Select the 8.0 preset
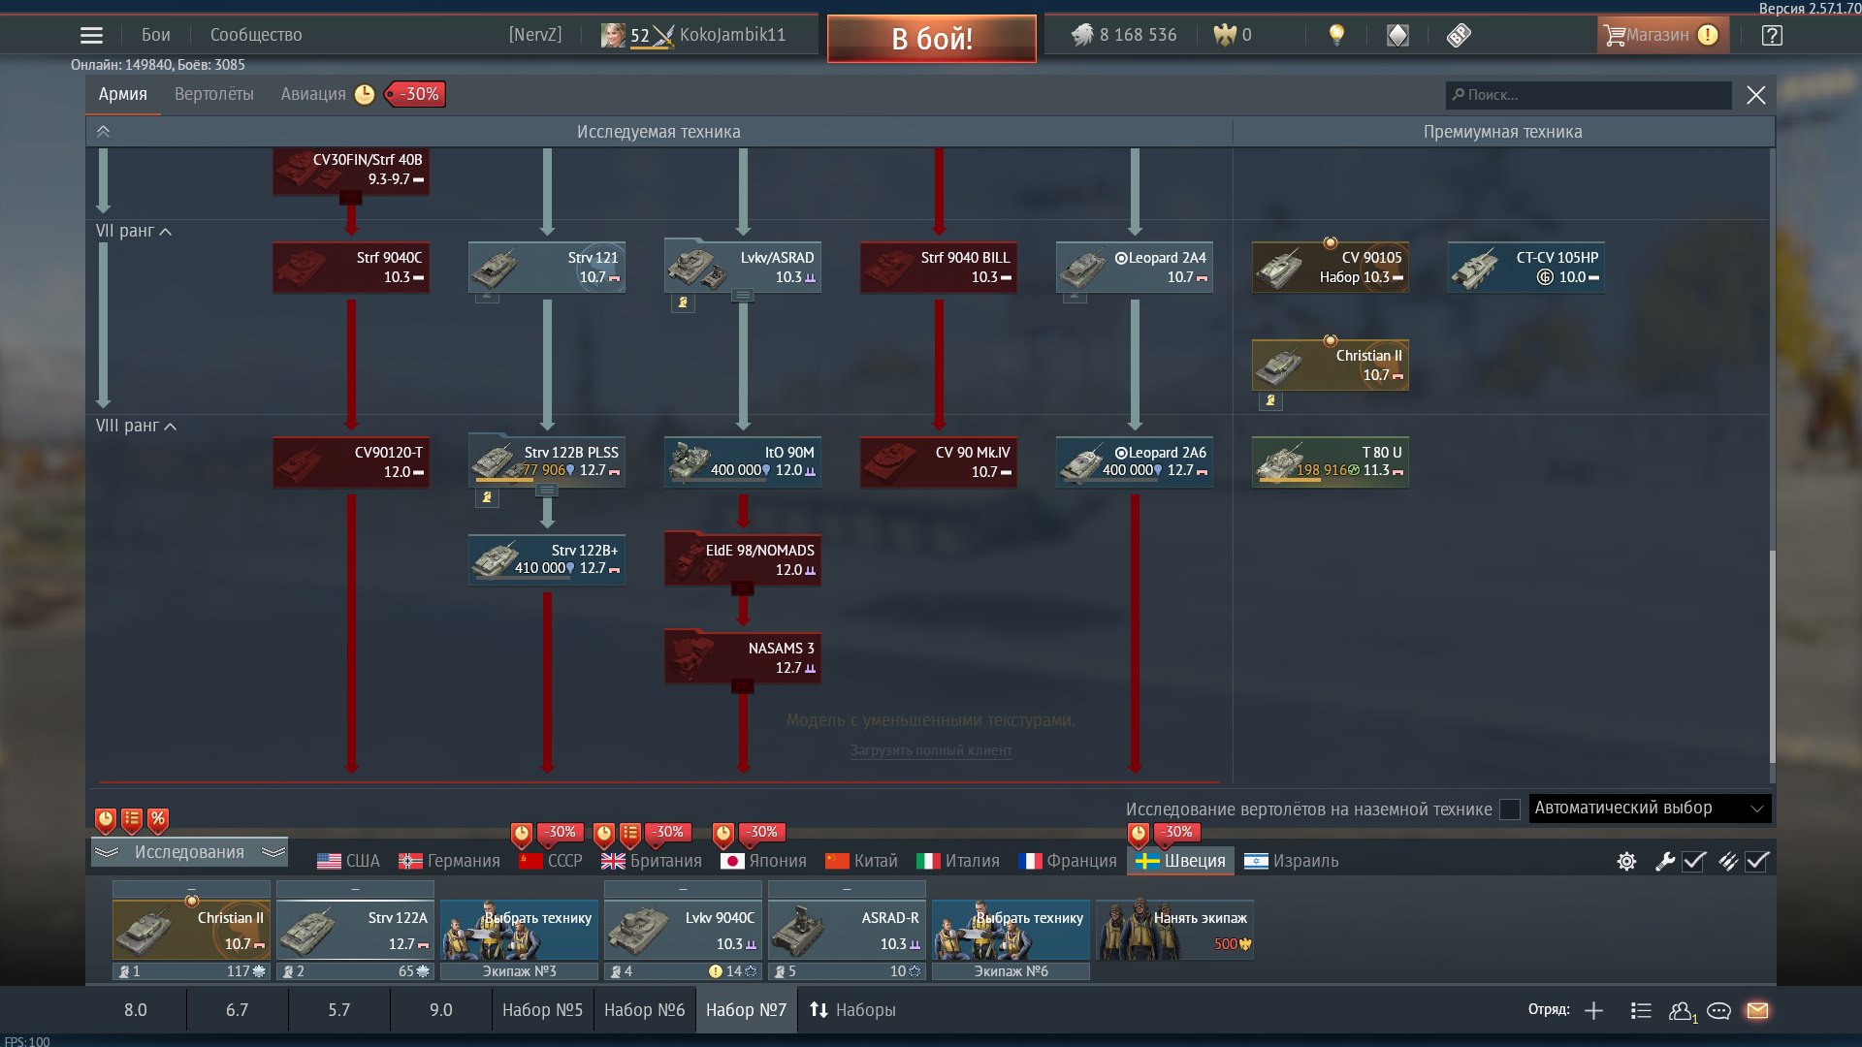 click(136, 1010)
